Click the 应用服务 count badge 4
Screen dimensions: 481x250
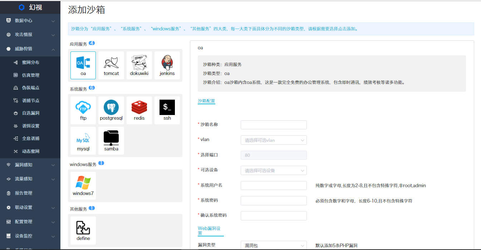(92, 43)
